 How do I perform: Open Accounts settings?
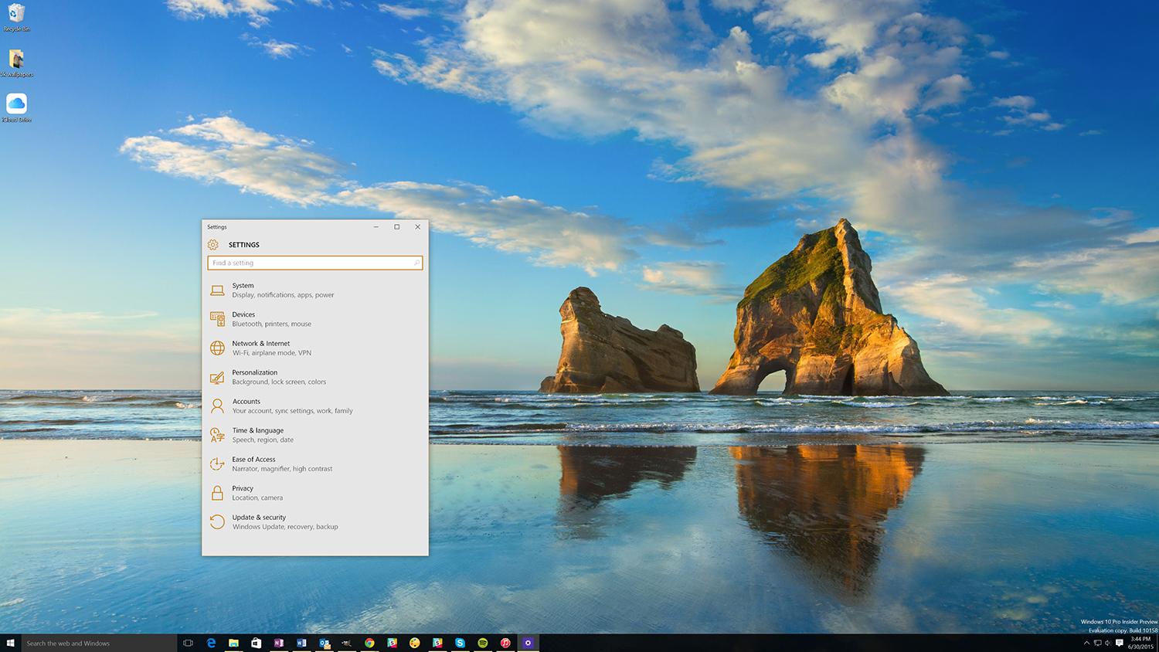click(x=314, y=406)
